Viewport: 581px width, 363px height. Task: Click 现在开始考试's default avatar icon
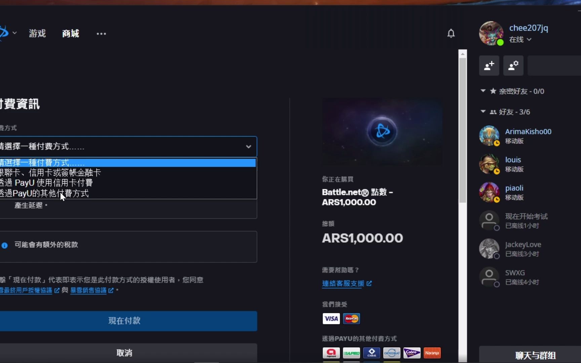tap(489, 220)
